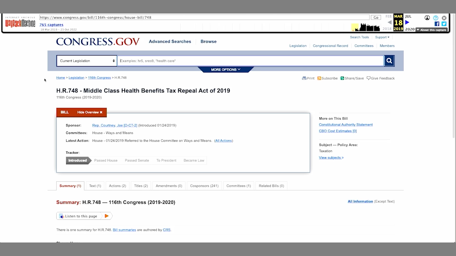Image resolution: width=456 pixels, height=256 pixels.
Task: Click the Print icon
Action: 304,78
